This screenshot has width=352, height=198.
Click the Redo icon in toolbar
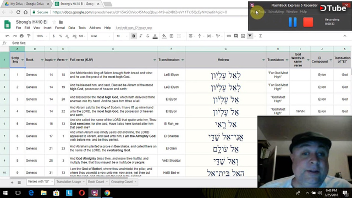pyautogui.click(x=15, y=36)
